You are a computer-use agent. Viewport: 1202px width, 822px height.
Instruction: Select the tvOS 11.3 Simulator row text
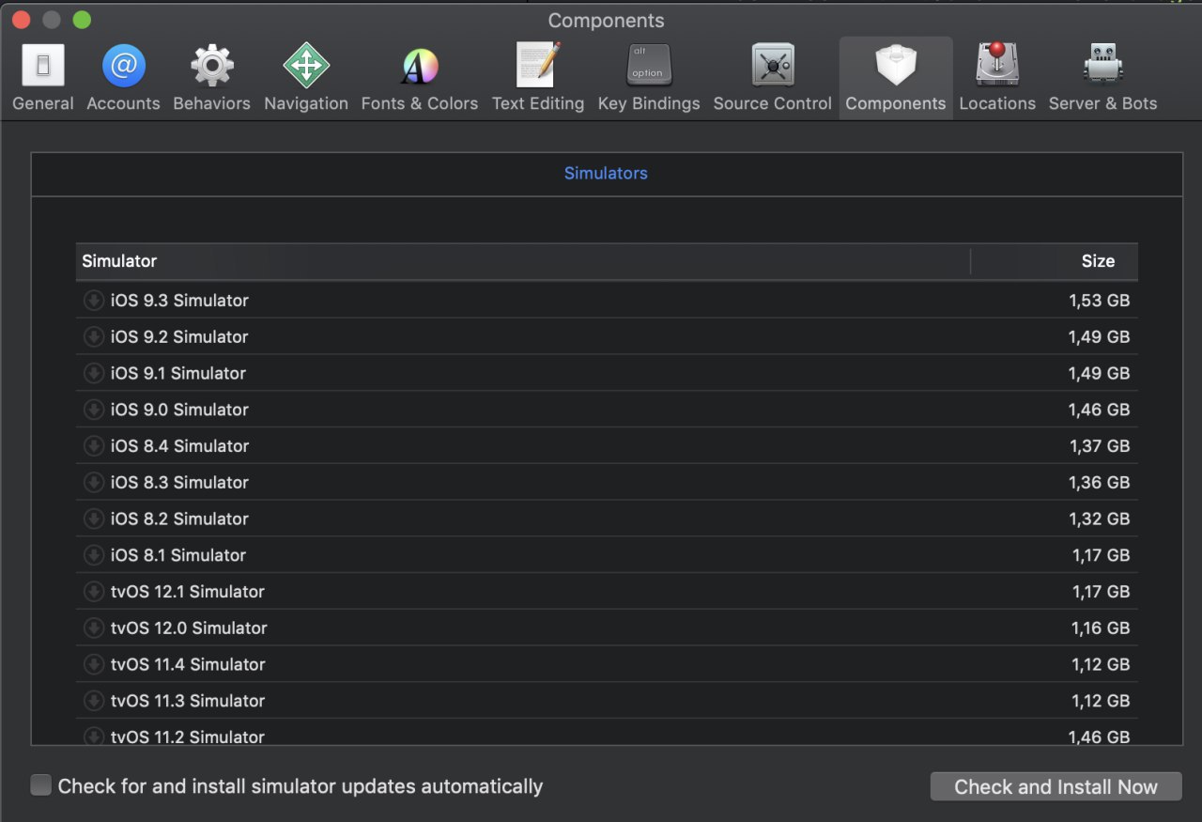[x=188, y=701]
